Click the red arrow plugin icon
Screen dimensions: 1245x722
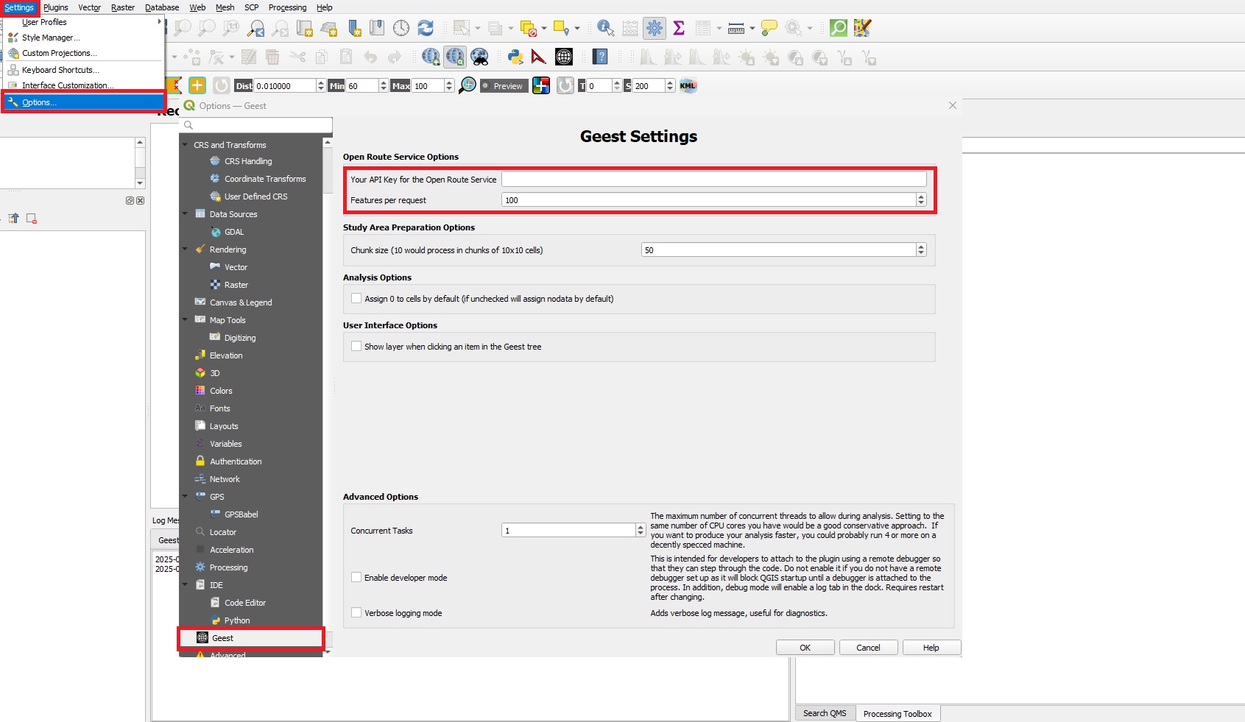point(539,57)
